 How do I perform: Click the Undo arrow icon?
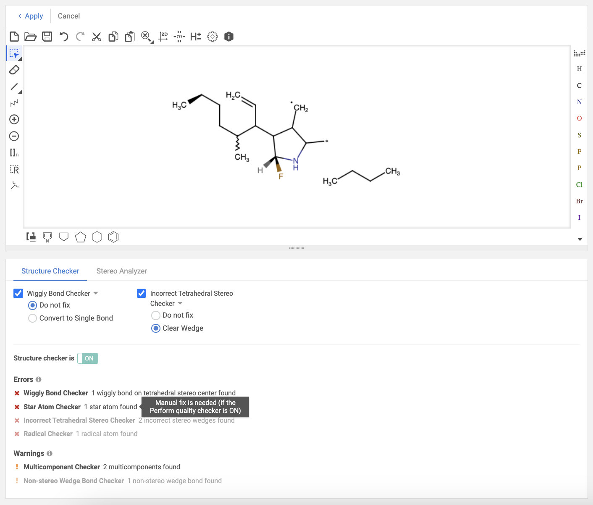pyautogui.click(x=64, y=37)
